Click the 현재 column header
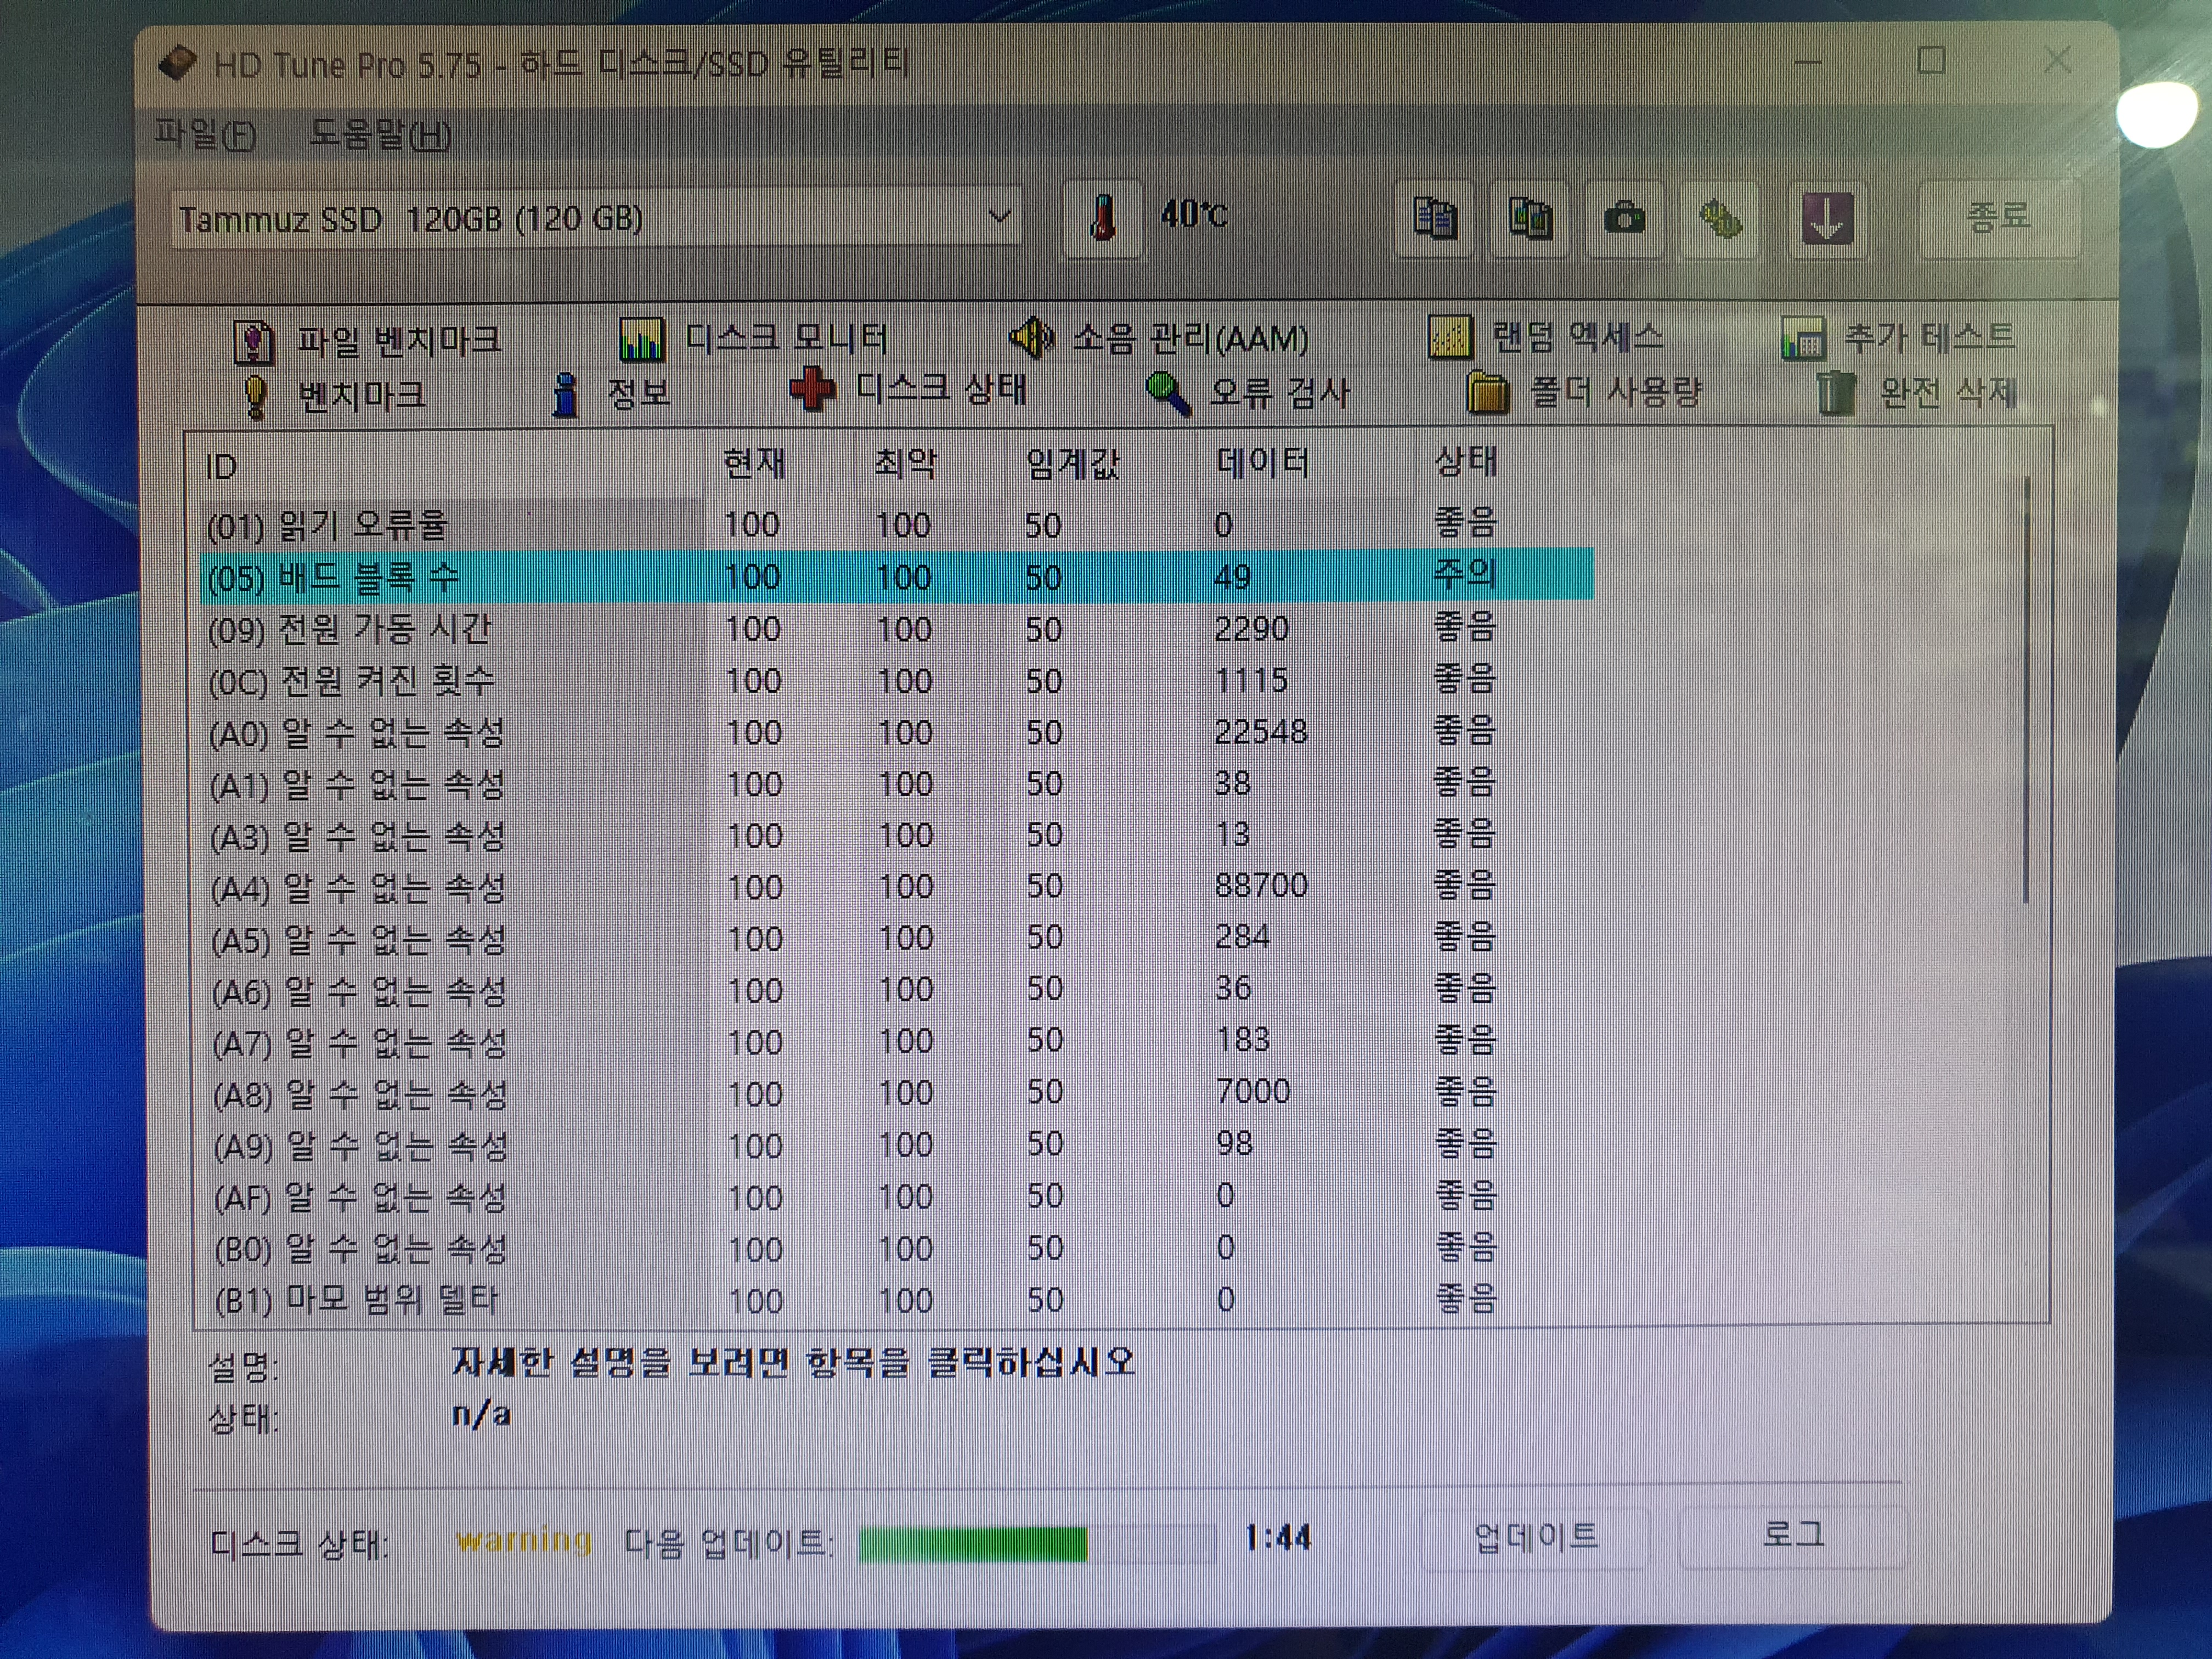Screen dimensions: 2212x1659 click(780, 464)
